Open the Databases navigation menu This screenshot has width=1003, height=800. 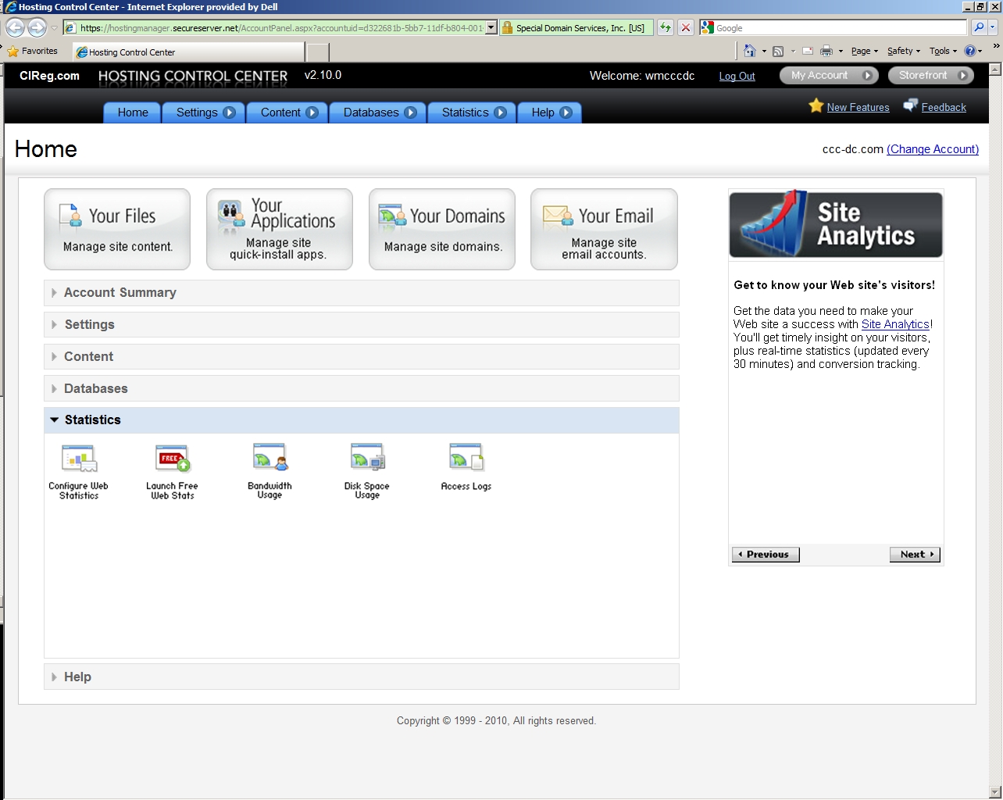[378, 112]
